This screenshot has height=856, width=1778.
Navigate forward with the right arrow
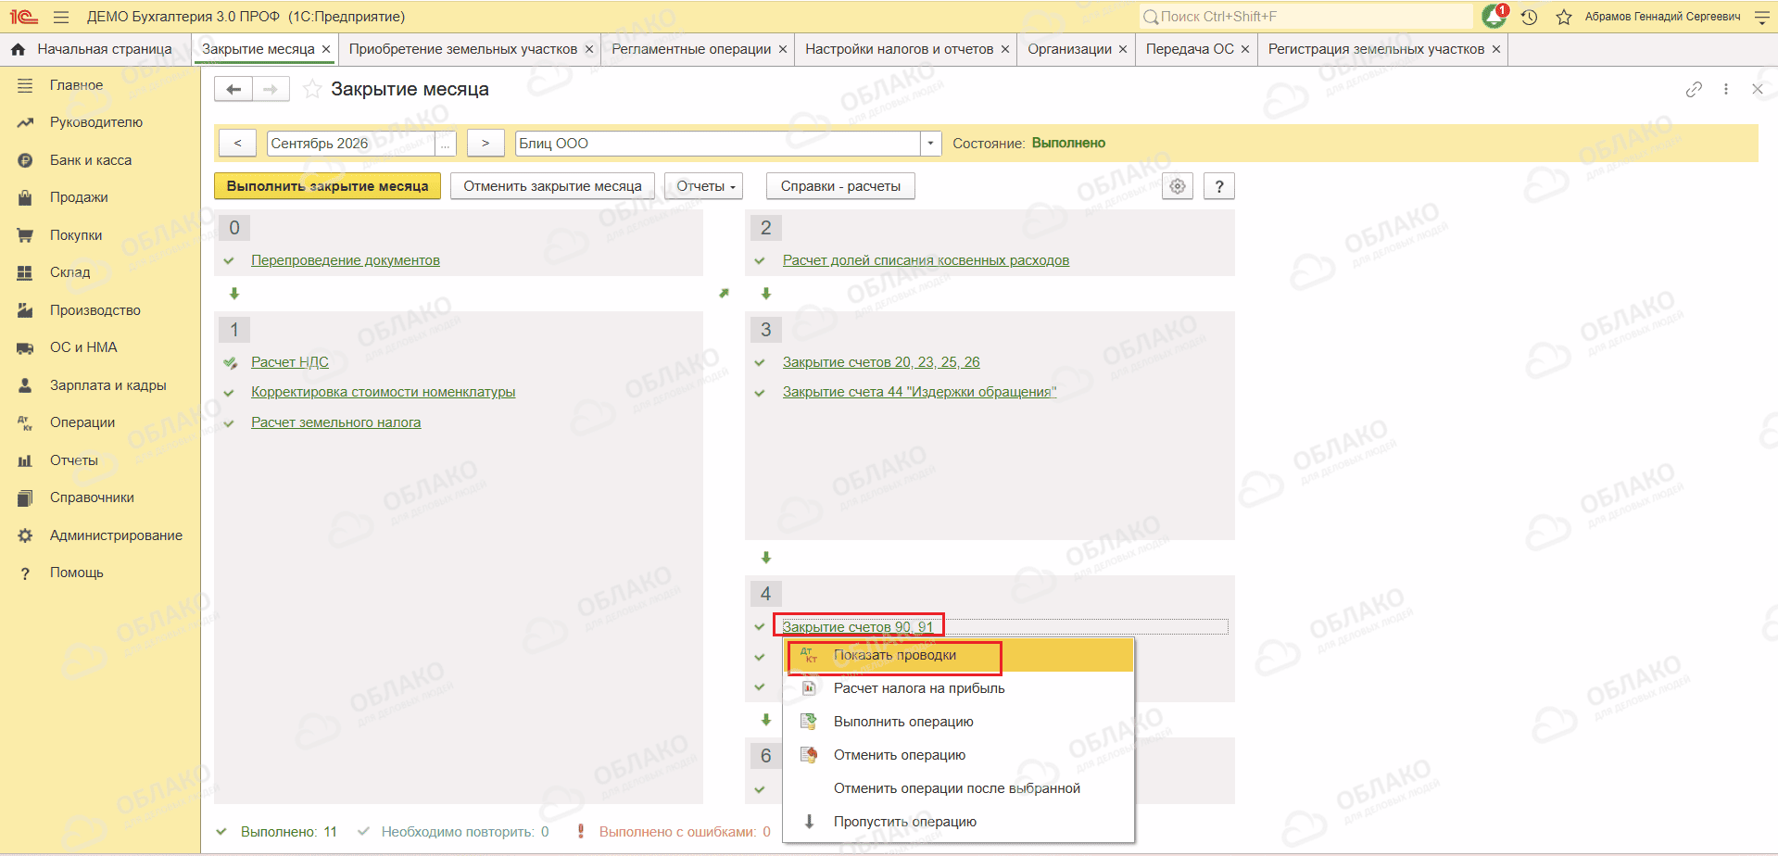[271, 89]
